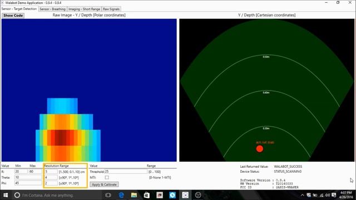Click the R Min field showing 20

[x=21, y=172]
